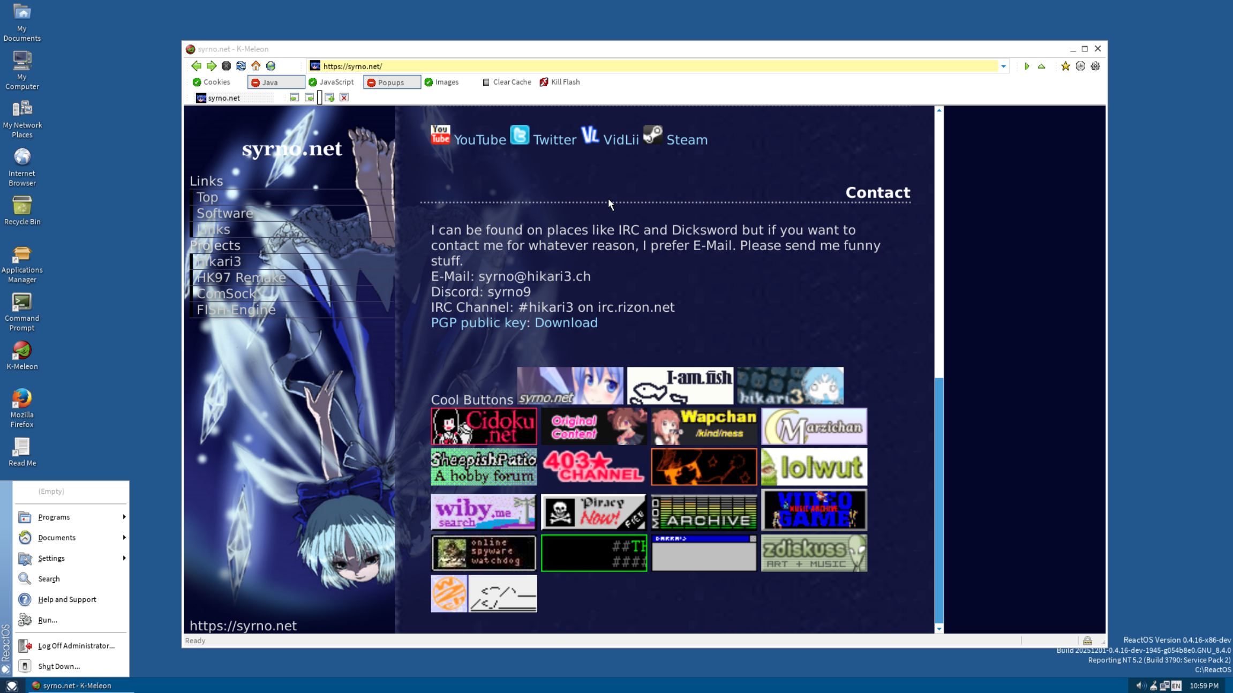Viewport: 1233px width, 693px height.
Task: Click the Stop loading icon
Action: [x=226, y=66]
